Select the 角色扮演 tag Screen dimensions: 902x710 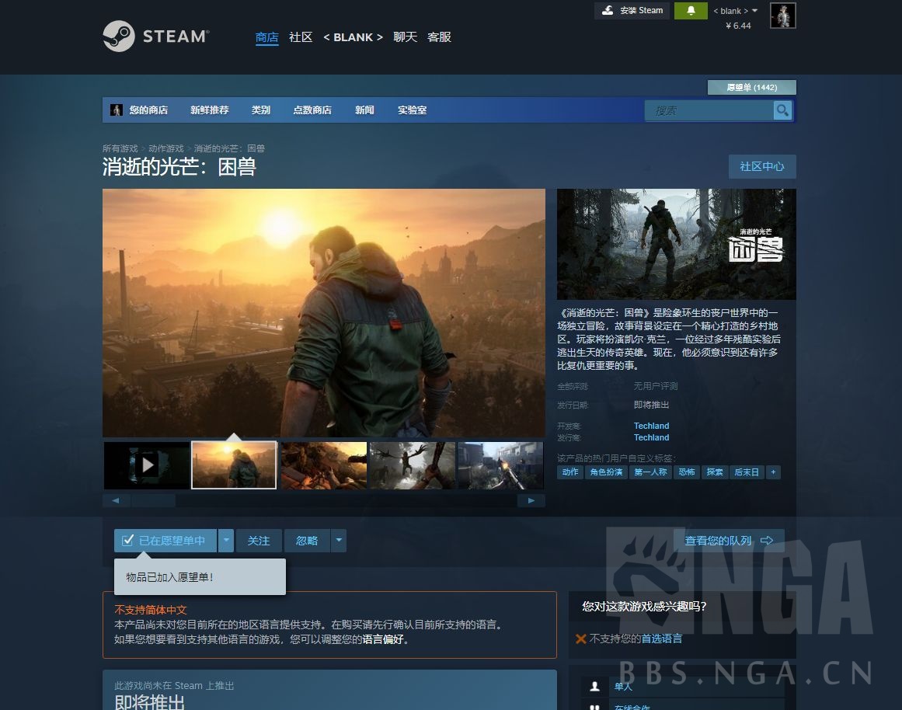click(x=606, y=472)
